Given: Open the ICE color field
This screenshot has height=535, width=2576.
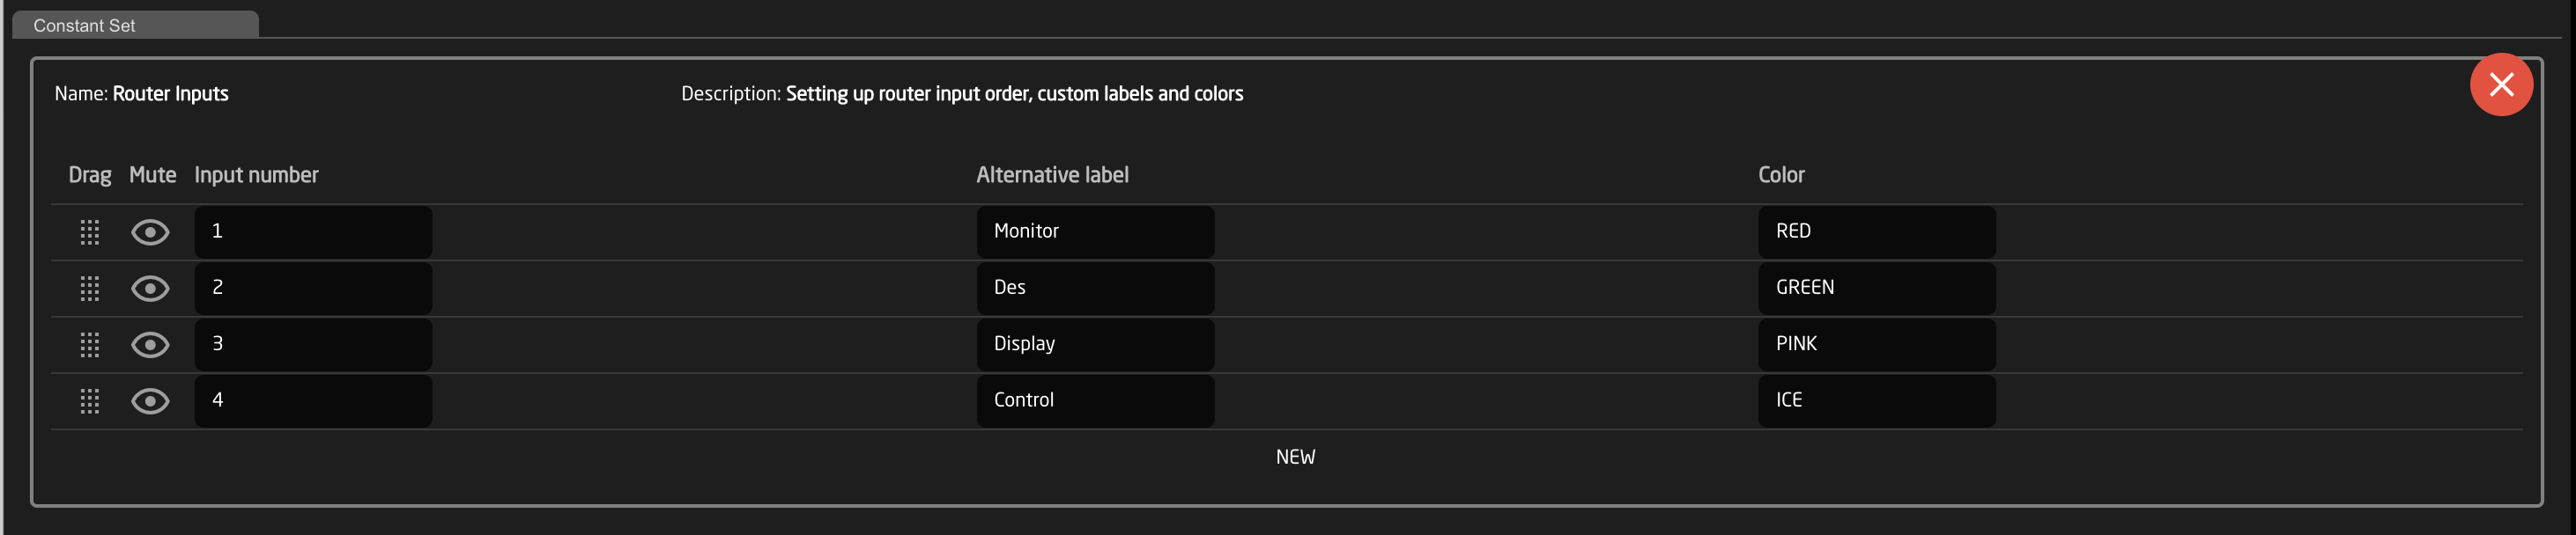Looking at the screenshot, I should click(x=1877, y=400).
